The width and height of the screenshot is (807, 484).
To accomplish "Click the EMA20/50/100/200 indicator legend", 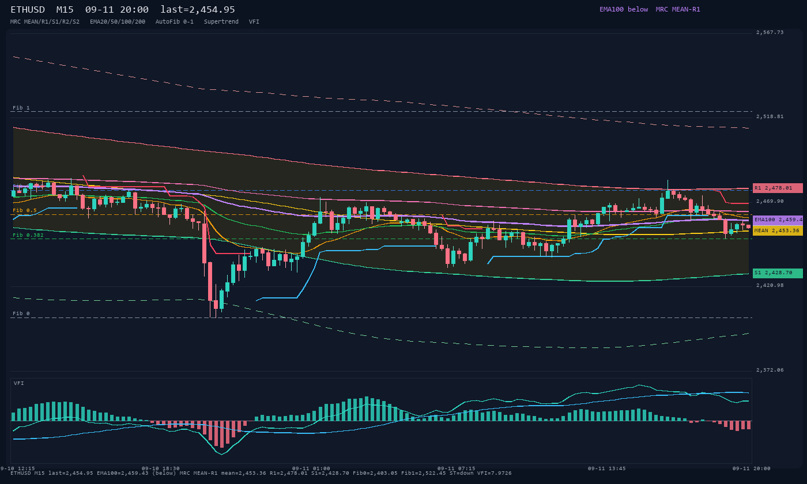I will point(118,21).
